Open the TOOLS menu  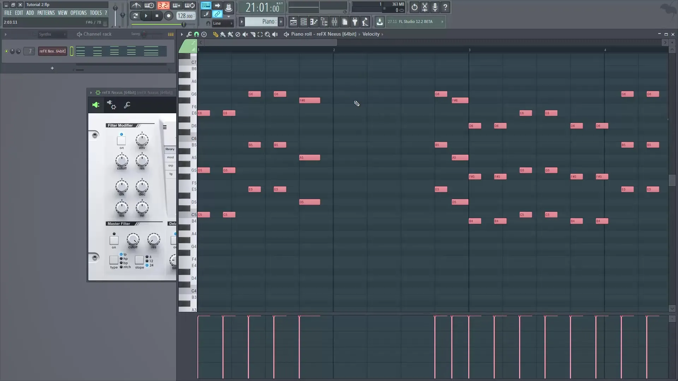pyautogui.click(x=96, y=13)
